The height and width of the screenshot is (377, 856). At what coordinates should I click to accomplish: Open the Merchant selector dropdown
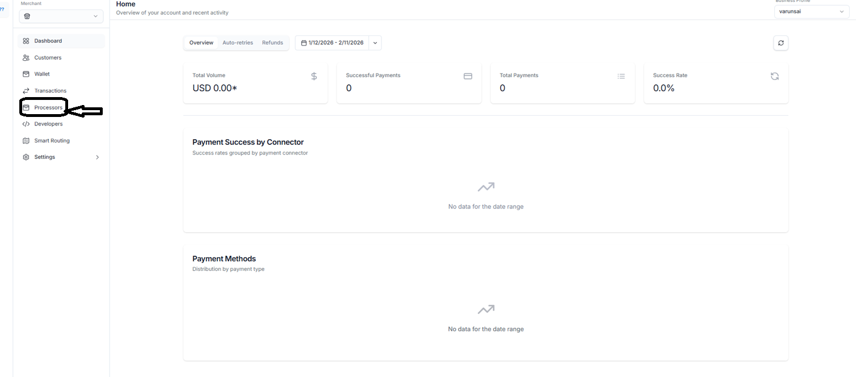(61, 16)
